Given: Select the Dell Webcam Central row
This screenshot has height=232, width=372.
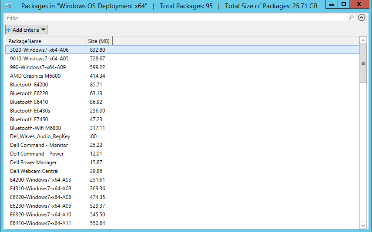Looking at the screenshot, I should click(34, 171).
